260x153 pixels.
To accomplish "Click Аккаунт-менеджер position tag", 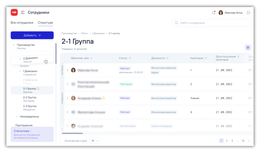I will click(161, 126).
